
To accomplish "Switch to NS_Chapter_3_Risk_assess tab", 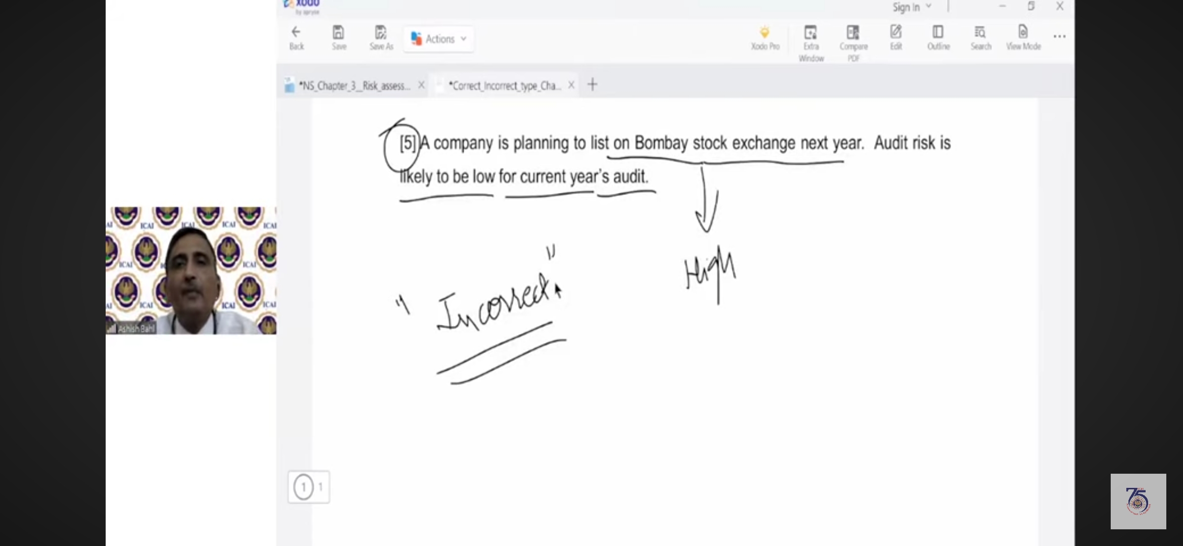I will (x=354, y=85).
